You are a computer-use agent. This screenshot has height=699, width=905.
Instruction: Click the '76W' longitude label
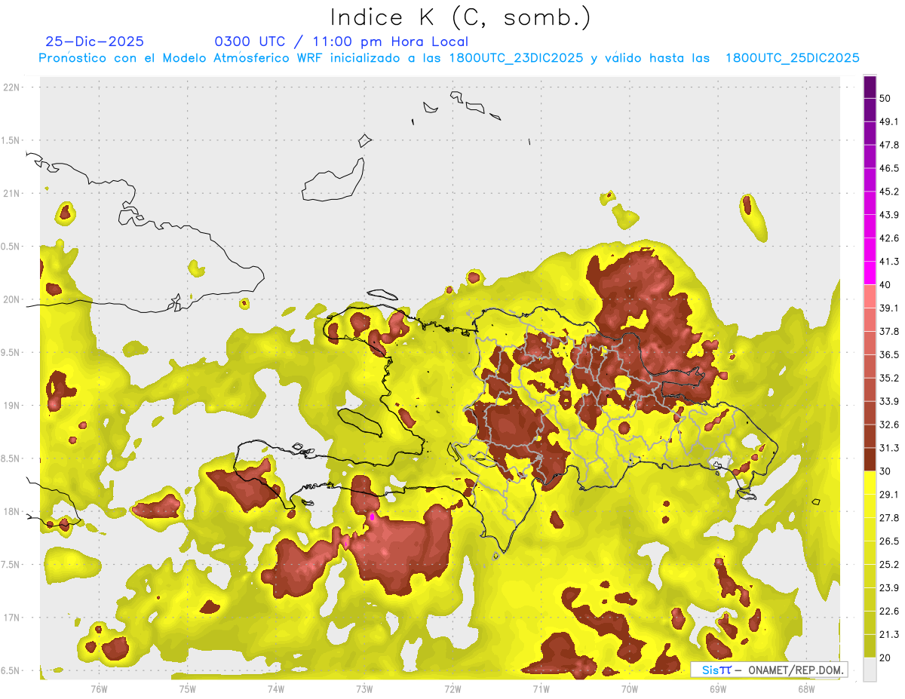[99, 688]
